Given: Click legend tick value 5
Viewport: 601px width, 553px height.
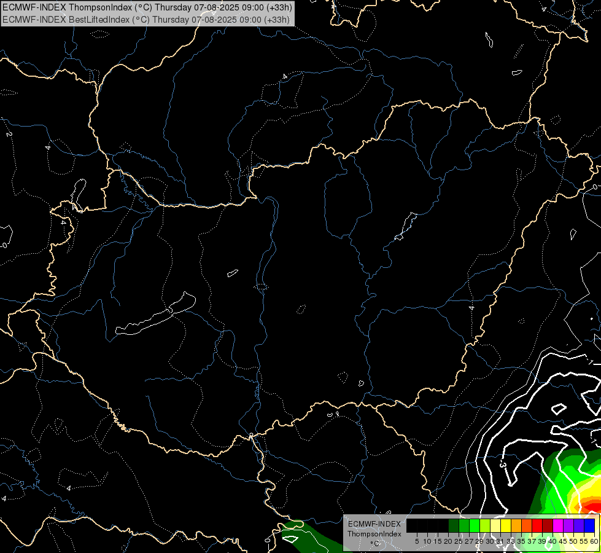Looking at the screenshot, I should [417, 541].
